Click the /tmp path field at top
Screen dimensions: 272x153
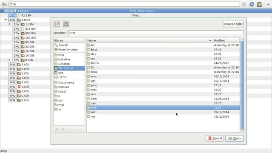[x=124, y=4]
